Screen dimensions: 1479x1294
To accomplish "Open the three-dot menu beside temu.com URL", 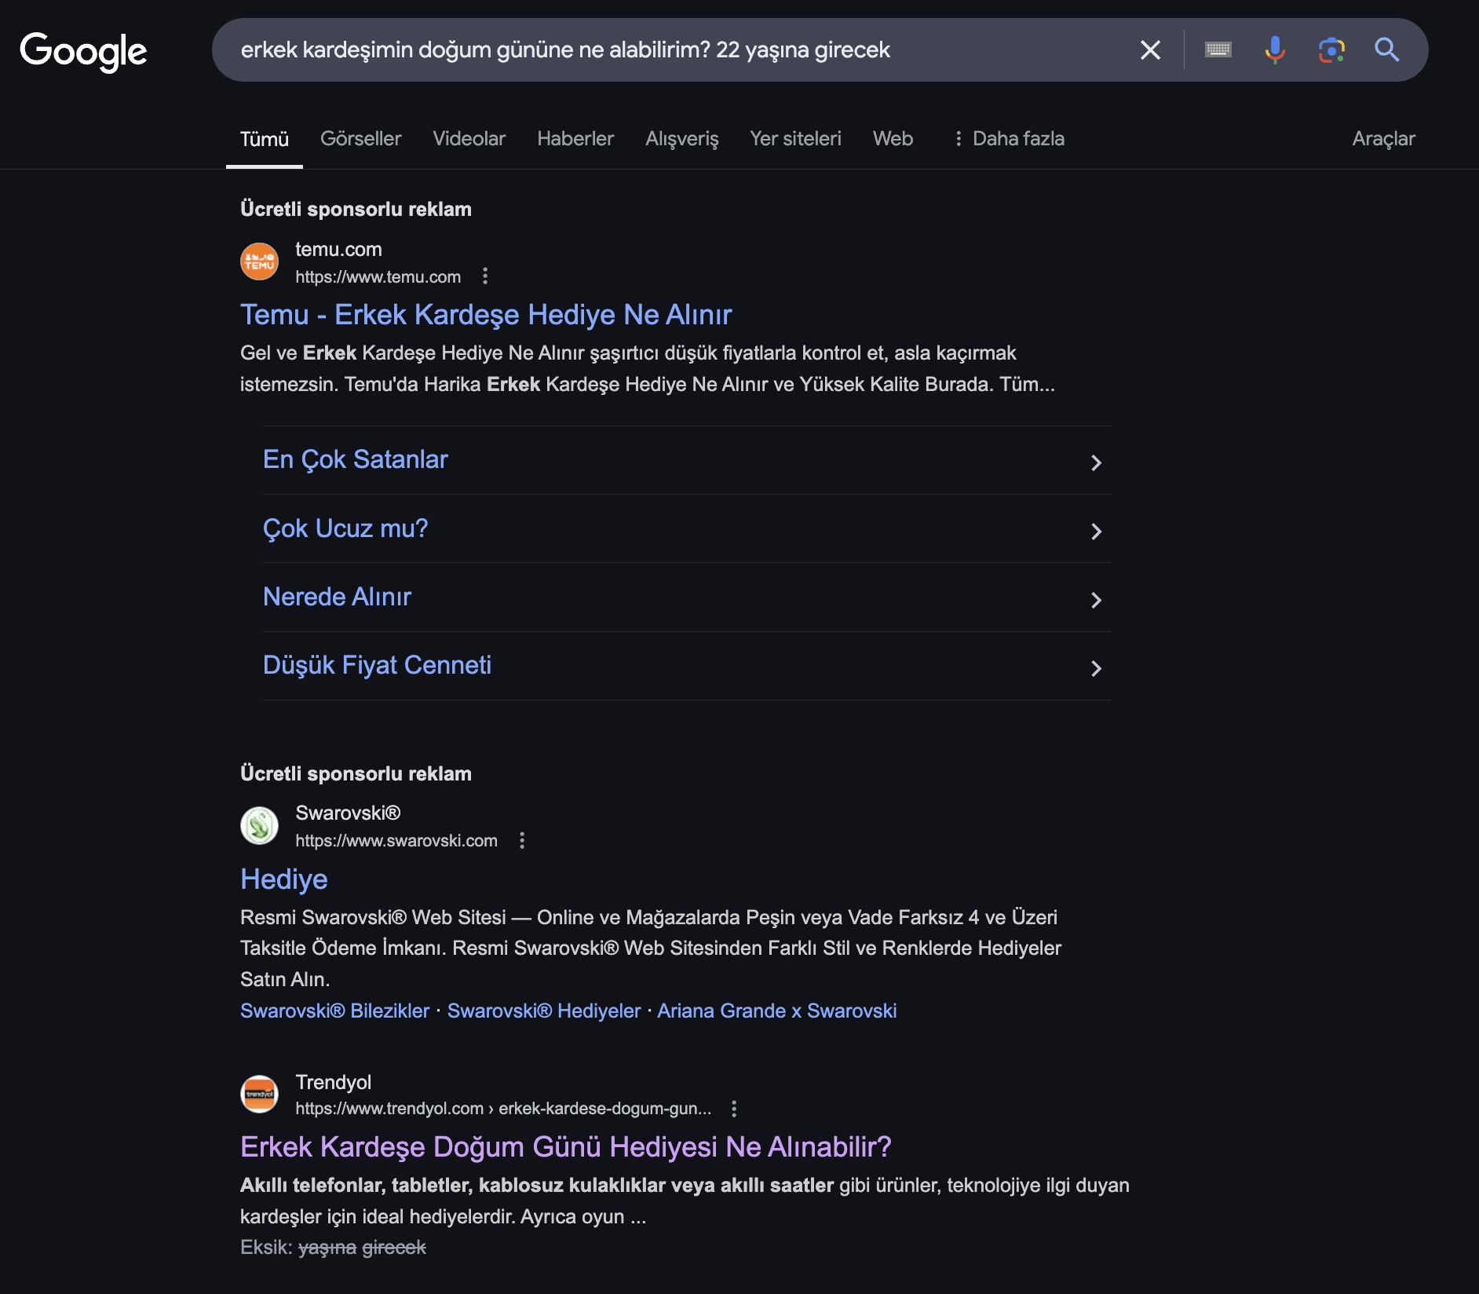I will 485,276.
